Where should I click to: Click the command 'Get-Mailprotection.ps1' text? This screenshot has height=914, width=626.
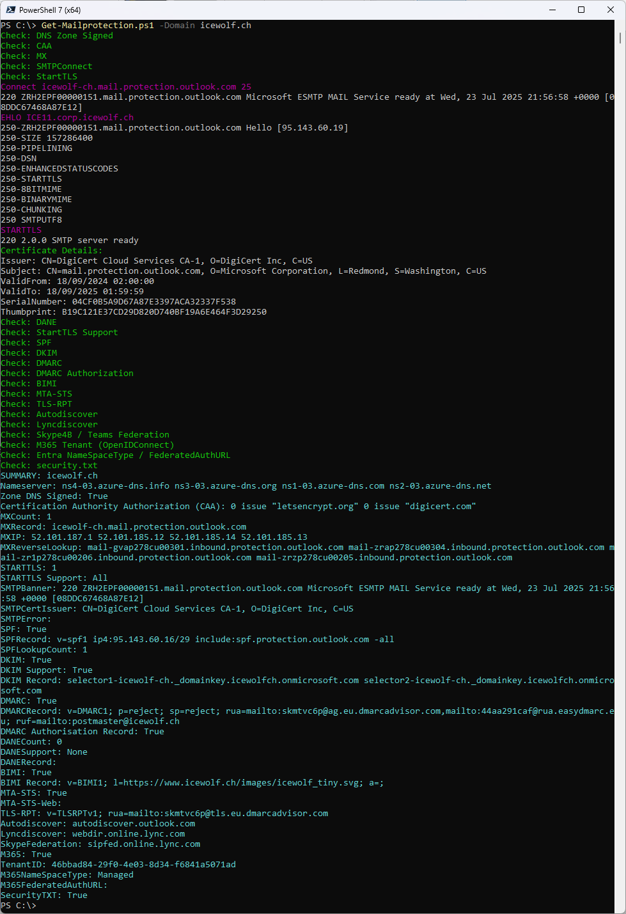click(98, 26)
